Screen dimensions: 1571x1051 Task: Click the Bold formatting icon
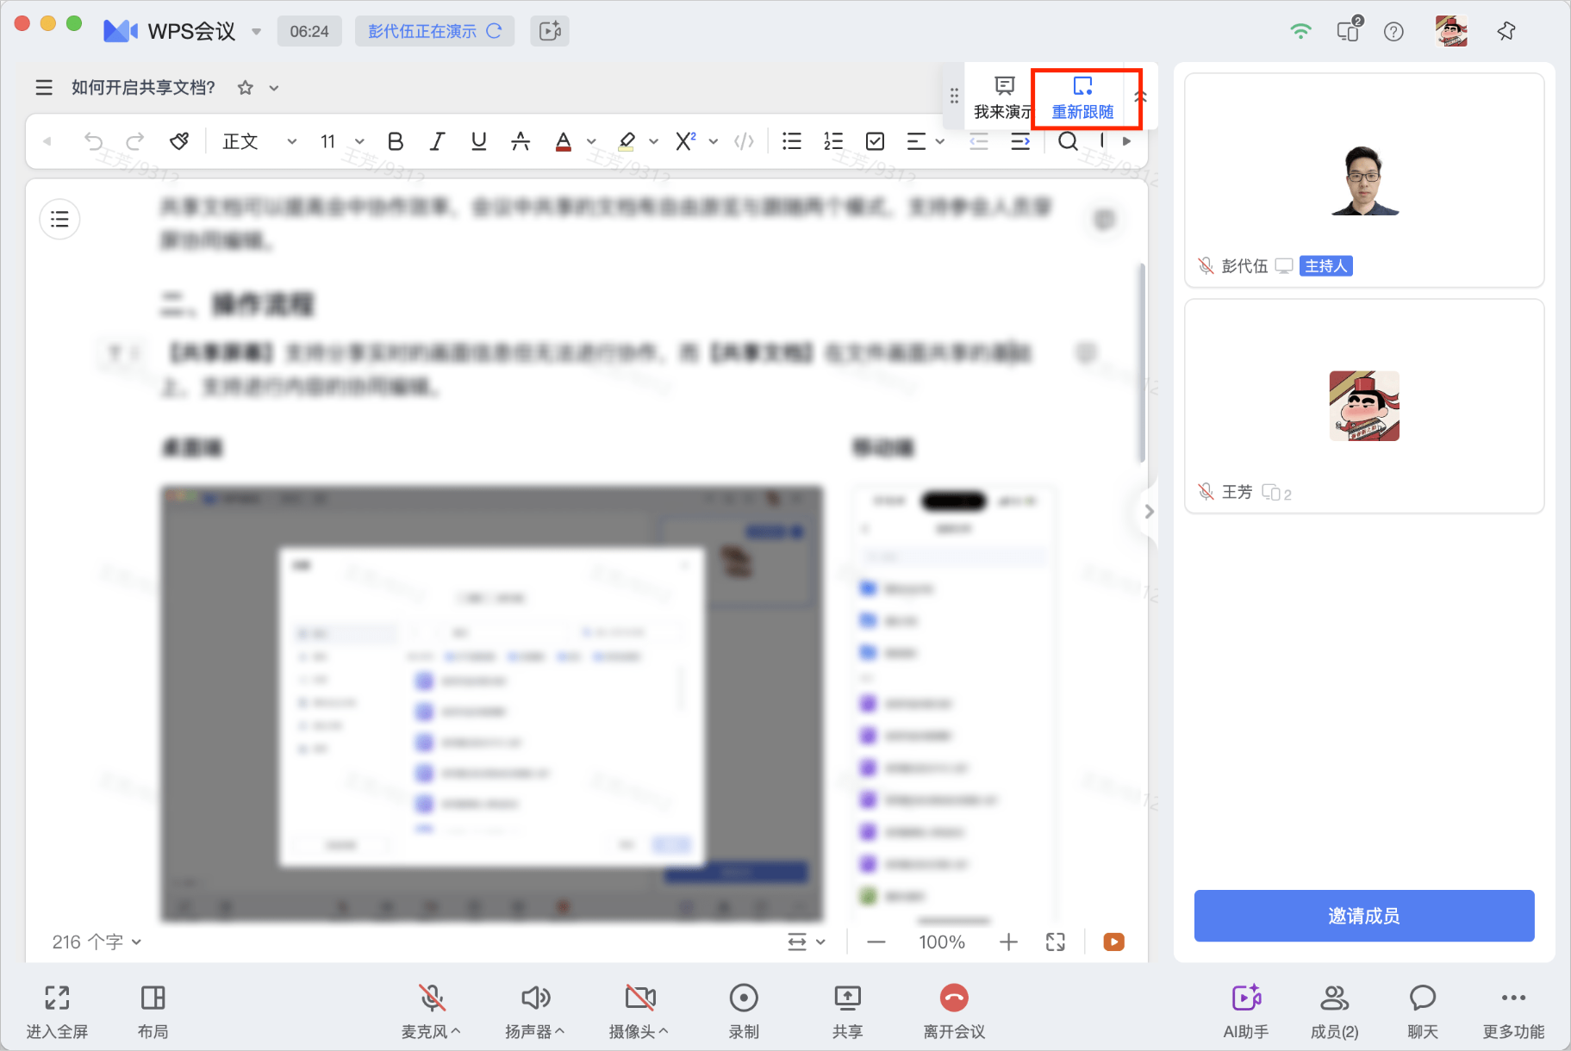point(396,141)
